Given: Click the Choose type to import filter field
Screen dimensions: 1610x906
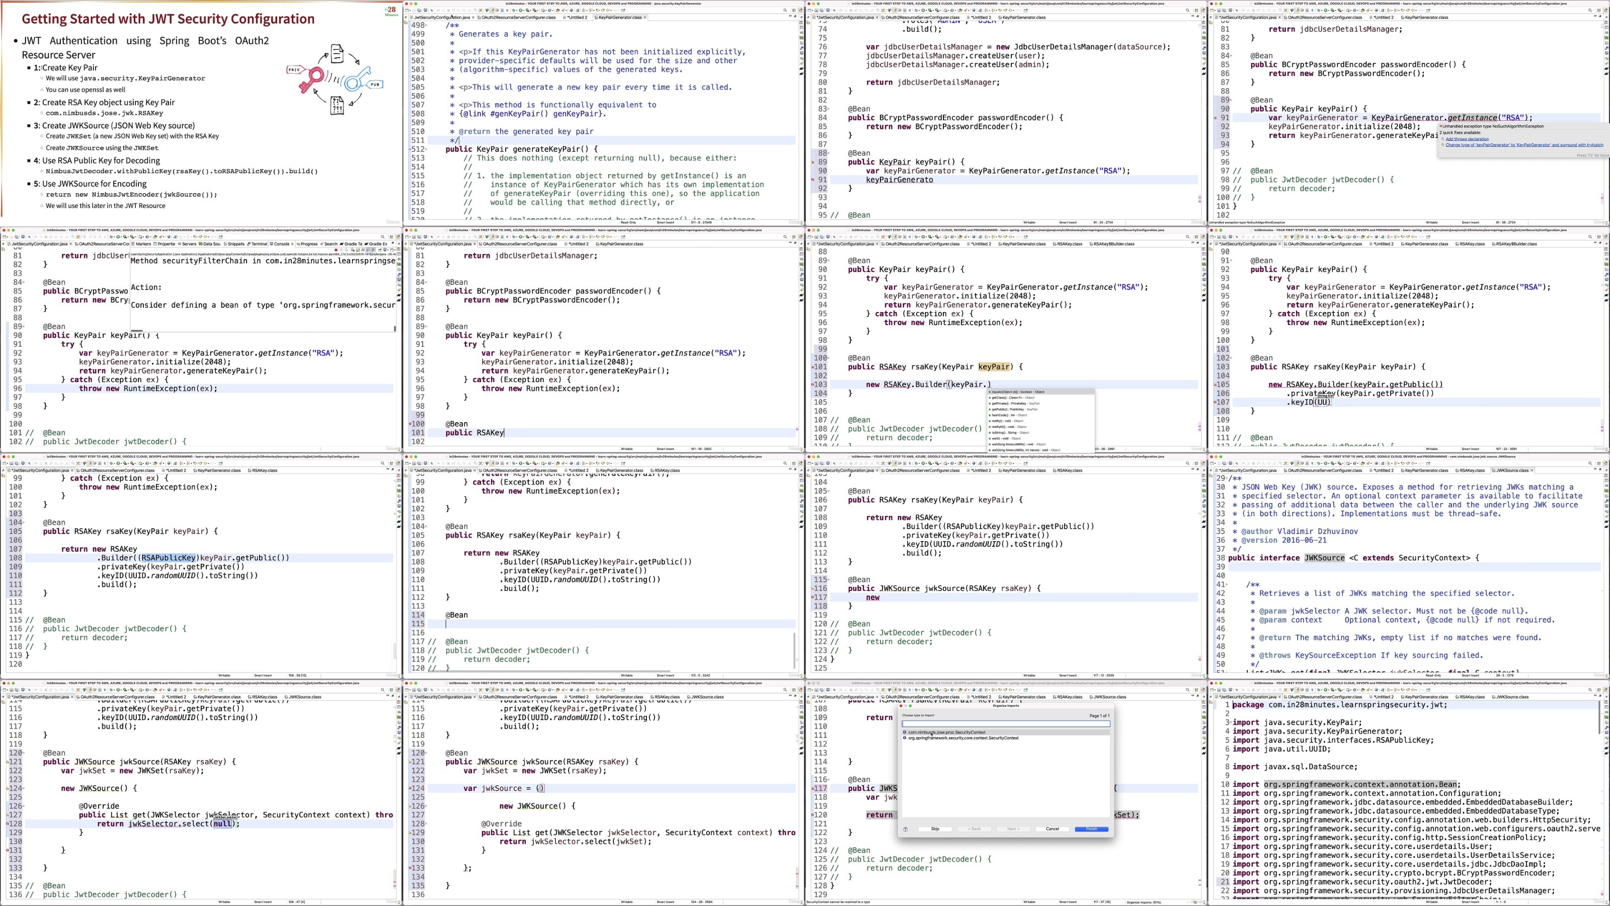Looking at the screenshot, I should click(1006, 724).
